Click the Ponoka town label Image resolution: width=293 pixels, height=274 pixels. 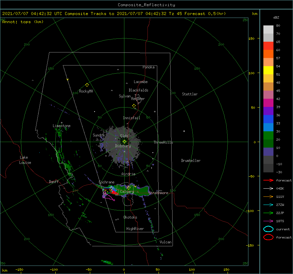tap(148, 67)
